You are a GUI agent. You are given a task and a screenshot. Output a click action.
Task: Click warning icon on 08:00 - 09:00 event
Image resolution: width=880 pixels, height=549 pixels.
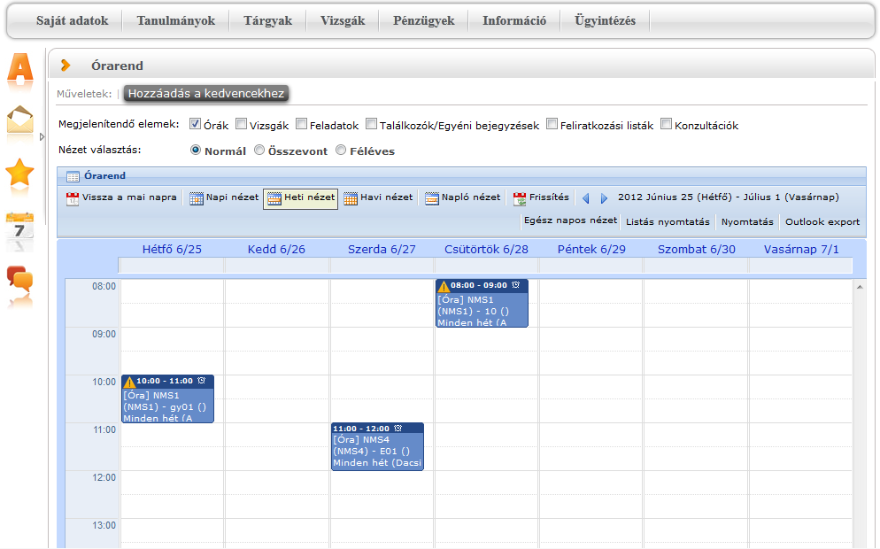[444, 286]
